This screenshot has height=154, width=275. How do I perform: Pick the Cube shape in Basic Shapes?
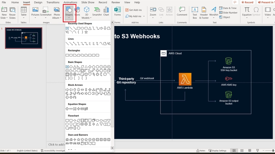[x=109, y=71]
